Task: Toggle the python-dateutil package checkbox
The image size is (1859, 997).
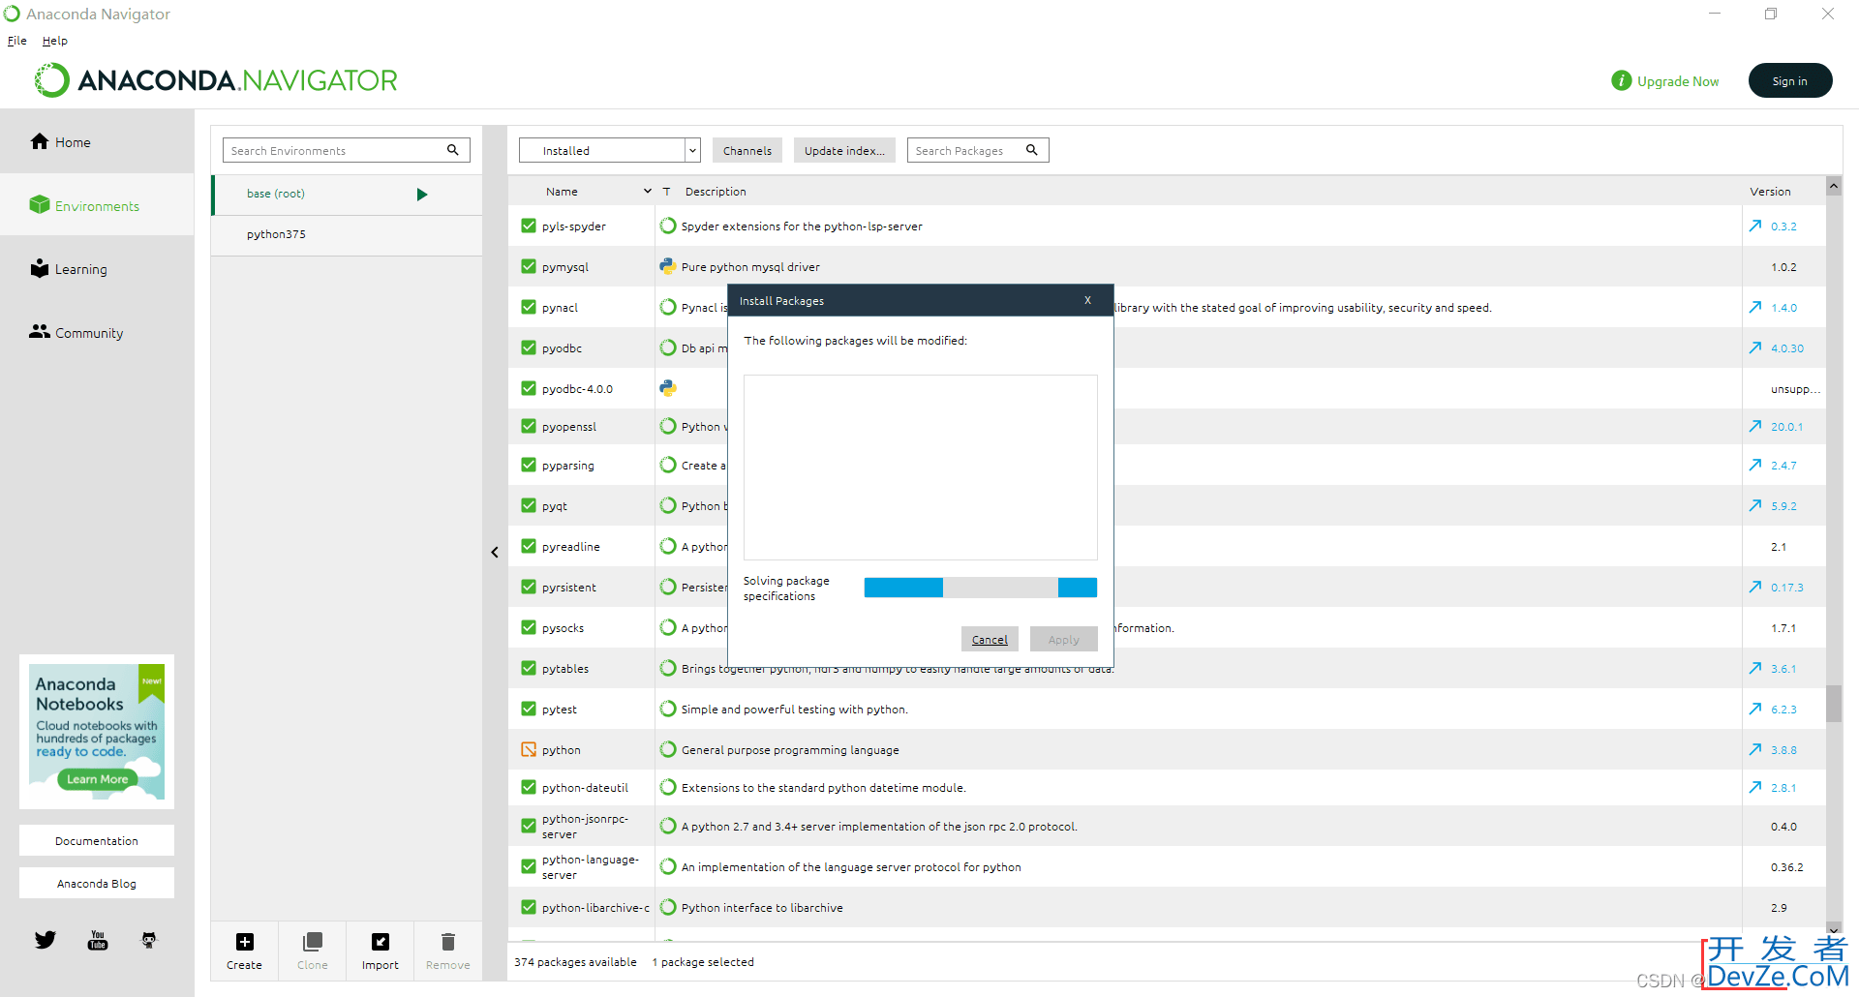Action: [x=529, y=787]
